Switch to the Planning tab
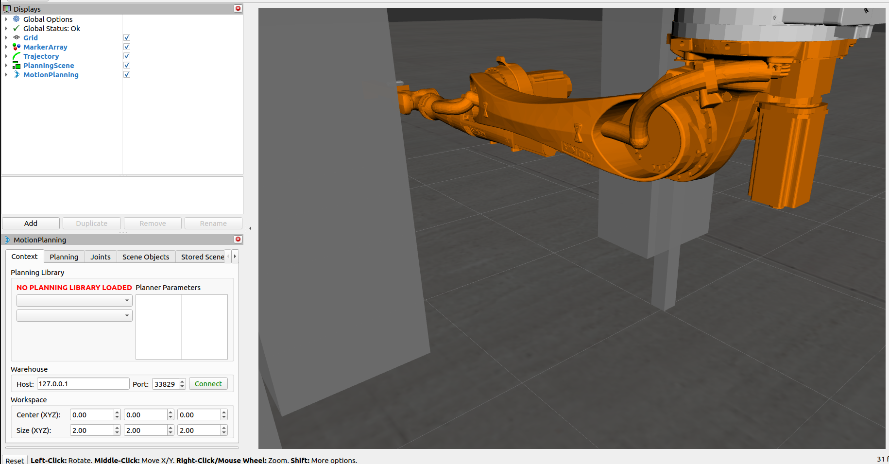 click(64, 256)
